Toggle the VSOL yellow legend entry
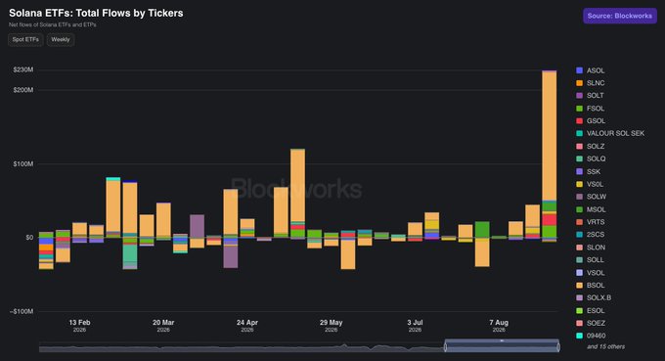 [590, 184]
